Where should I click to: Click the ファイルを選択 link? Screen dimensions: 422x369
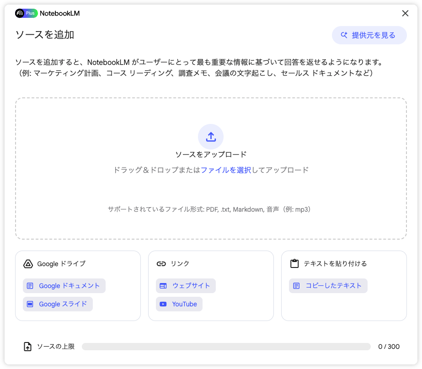(225, 170)
